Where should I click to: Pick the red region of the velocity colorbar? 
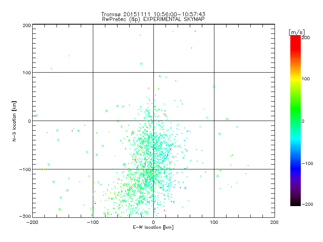pos(296,42)
